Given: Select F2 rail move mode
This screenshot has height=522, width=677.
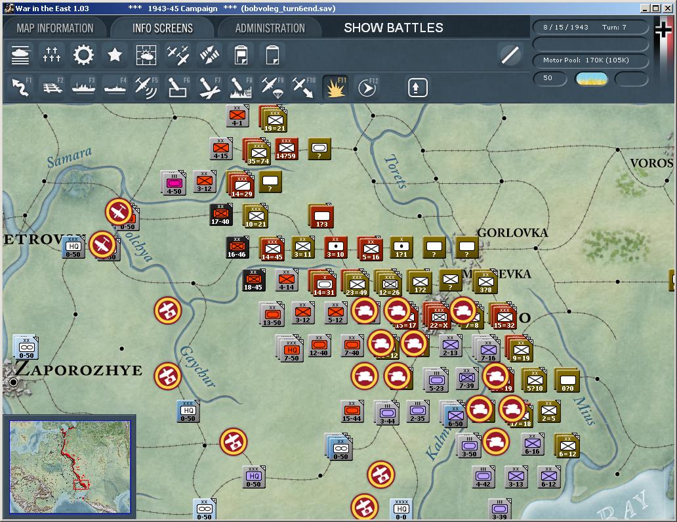Looking at the screenshot, I should tap(52, 87).
